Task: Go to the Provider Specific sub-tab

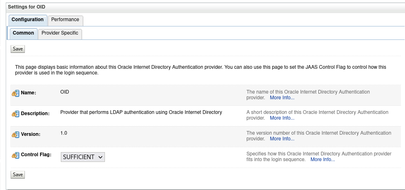Action: pyautogui.click(x=60, y=33)
